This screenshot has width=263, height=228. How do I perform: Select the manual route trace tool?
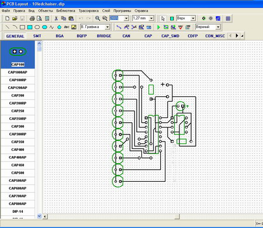coord(119,27)
